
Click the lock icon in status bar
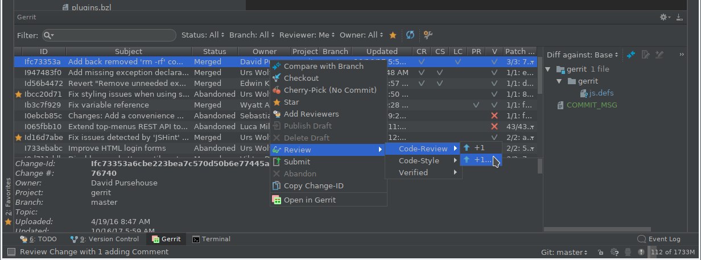(600, 252)
